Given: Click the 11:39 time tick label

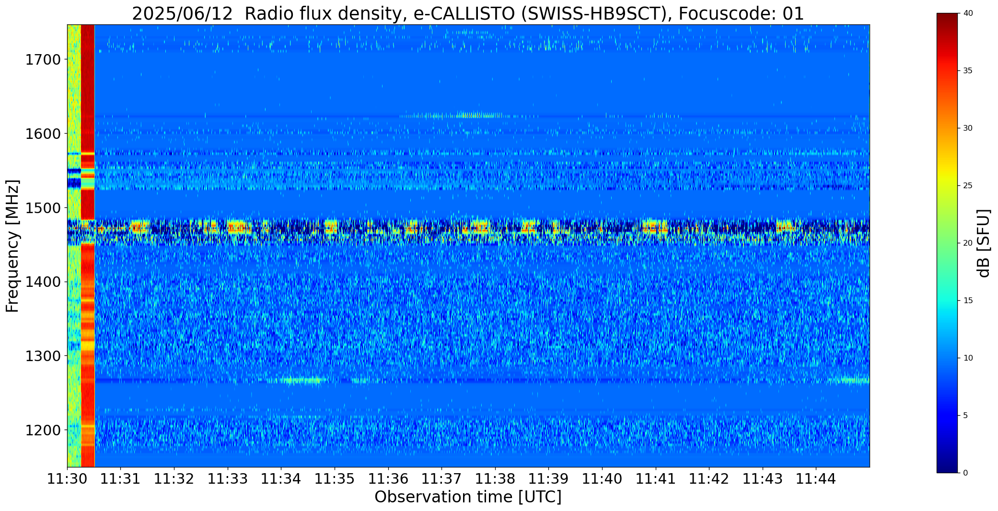Looking at the screenshot, I should tap(548, 478).
